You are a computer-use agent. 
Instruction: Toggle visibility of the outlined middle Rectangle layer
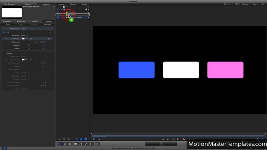click(58, 15)
